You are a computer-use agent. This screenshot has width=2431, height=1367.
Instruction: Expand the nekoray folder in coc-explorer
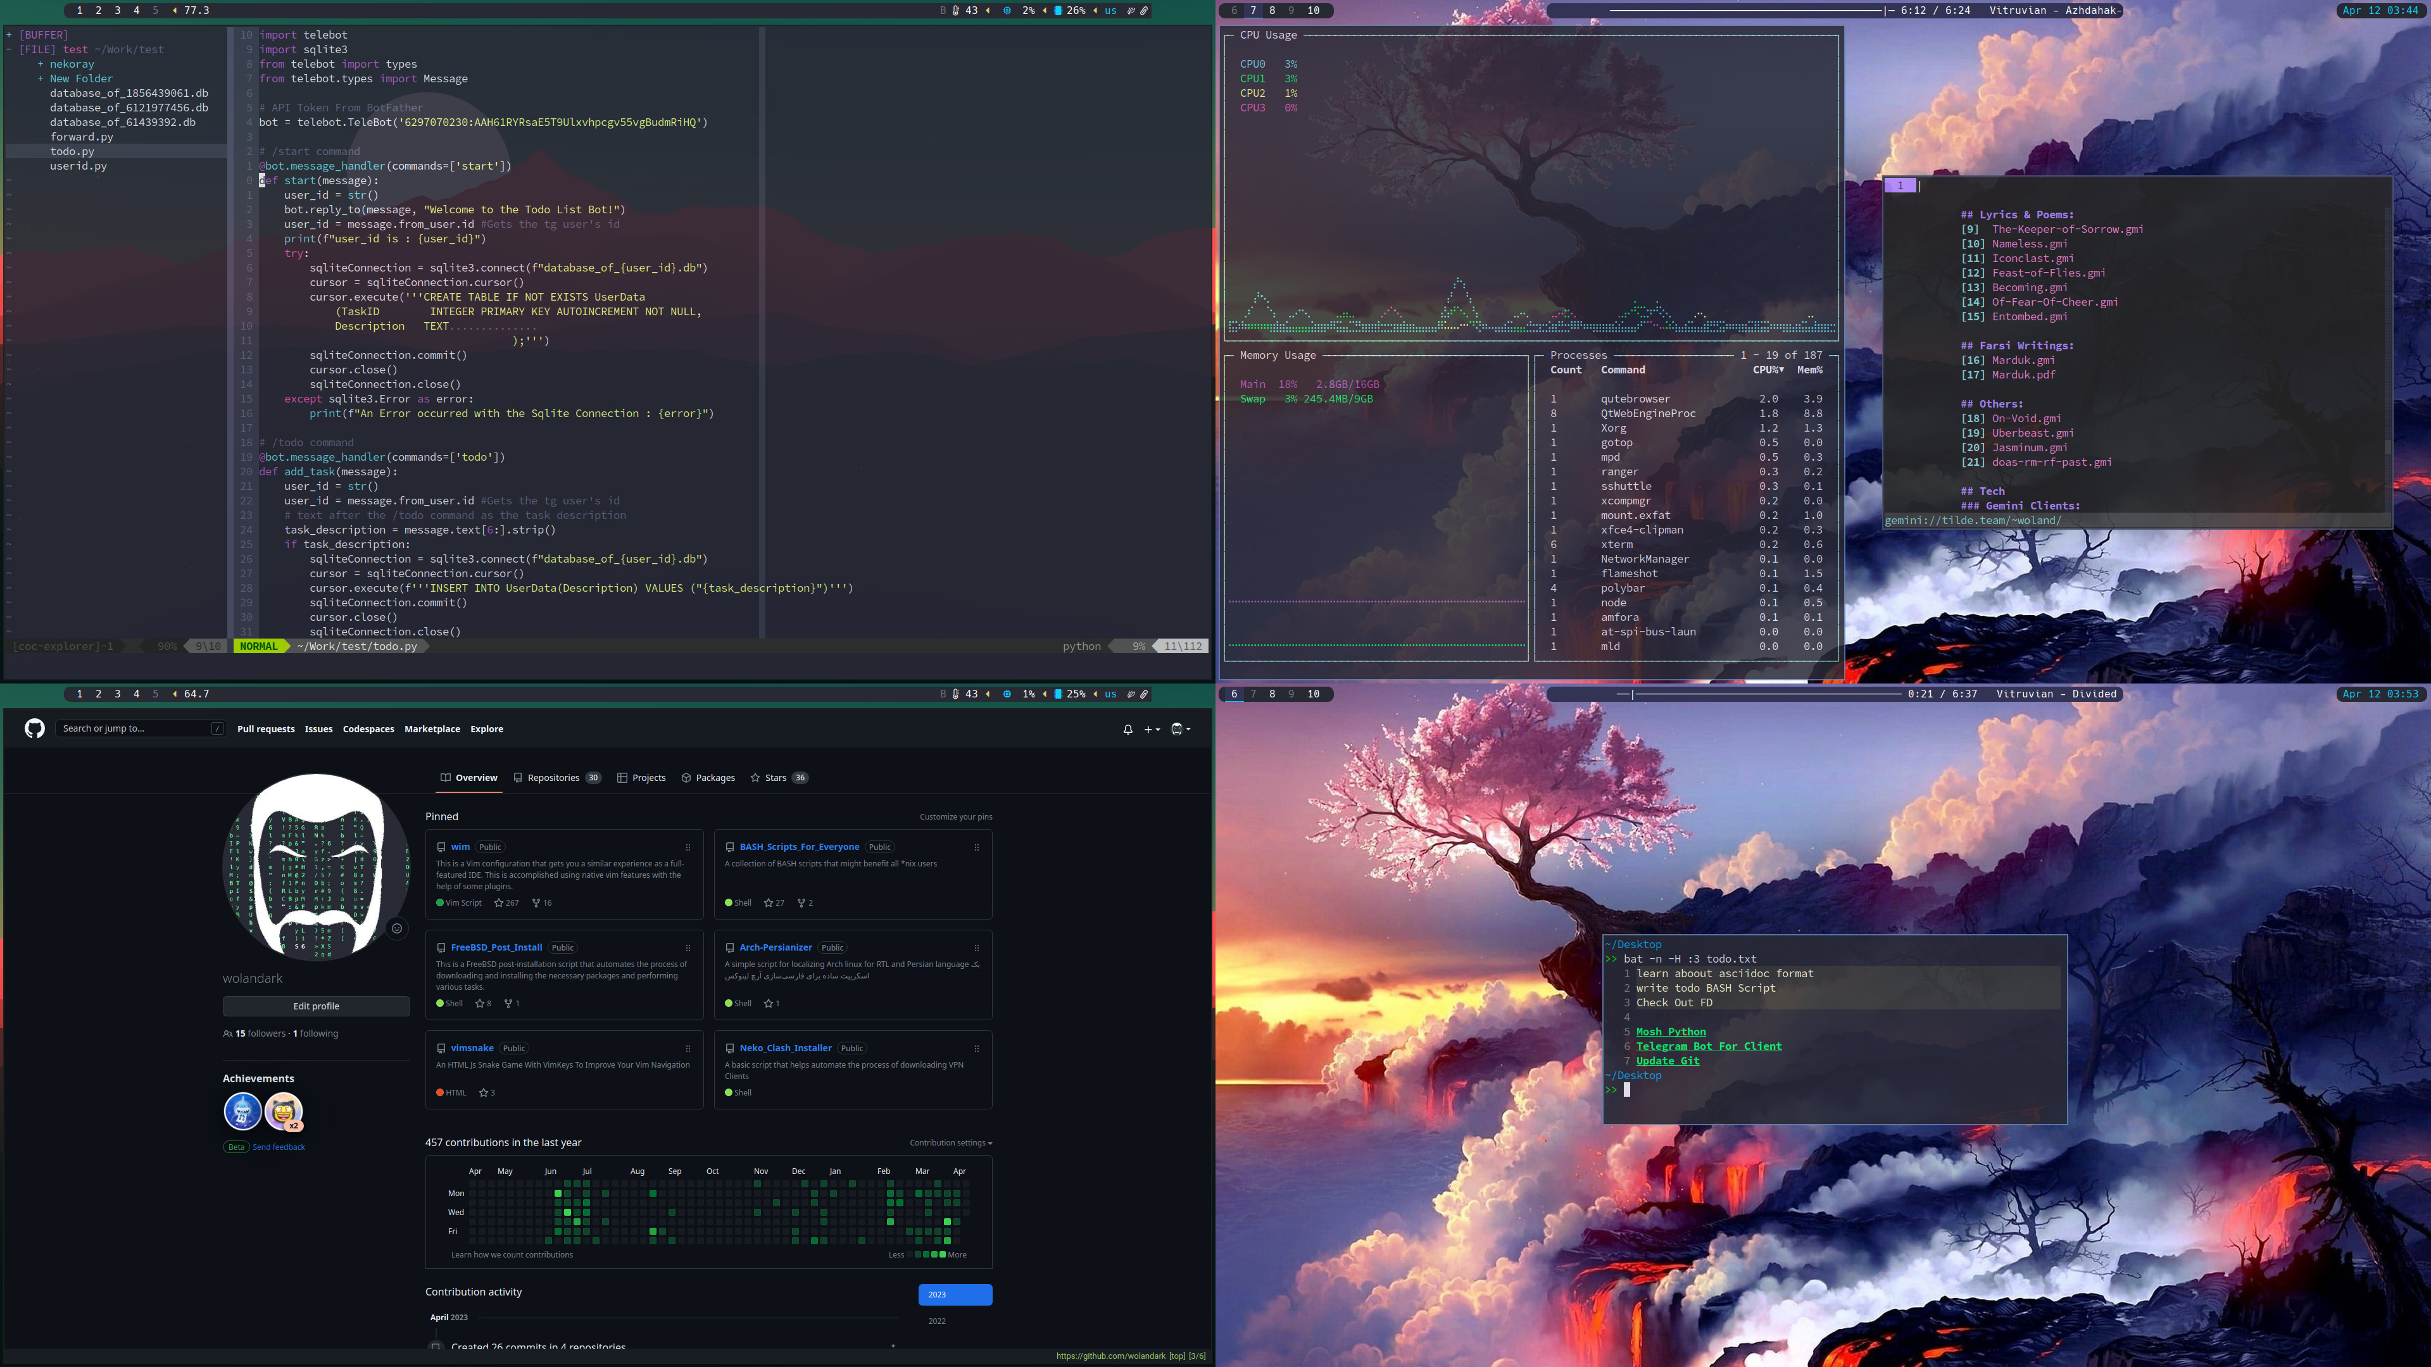point(40,63)
